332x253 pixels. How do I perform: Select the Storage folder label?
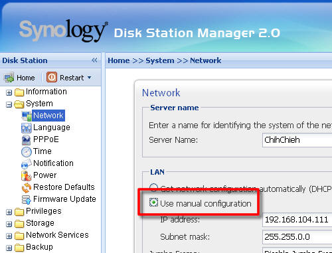coord(40,223)
